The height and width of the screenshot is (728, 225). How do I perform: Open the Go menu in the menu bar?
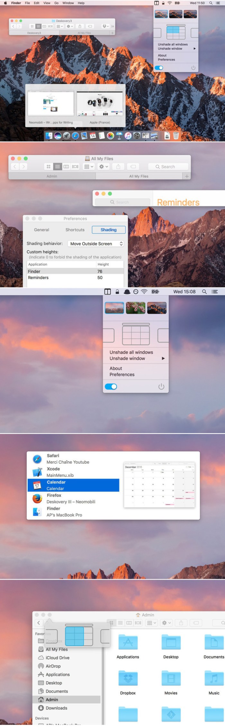(57, 3)
